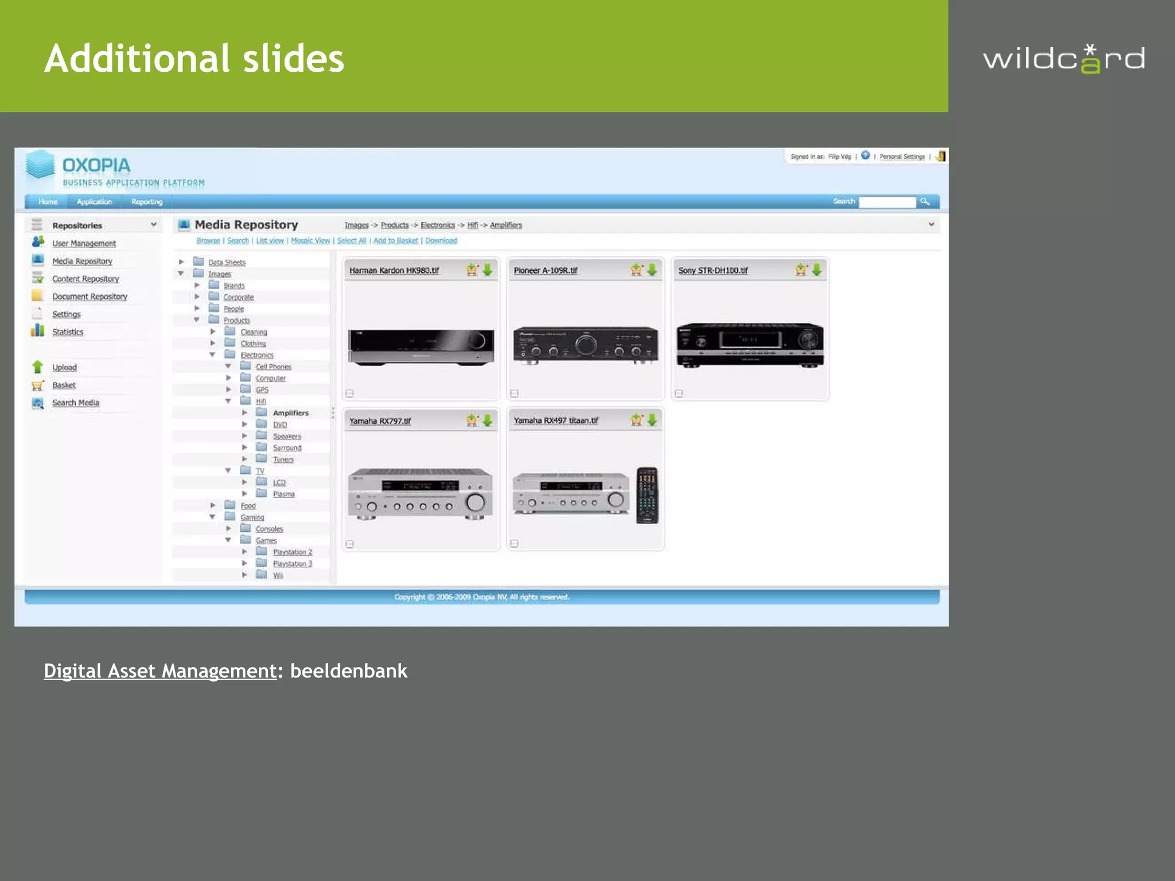Click the Content Repository sidebar icon
This screenshot has width=1175, height=881.
(38, 278)
